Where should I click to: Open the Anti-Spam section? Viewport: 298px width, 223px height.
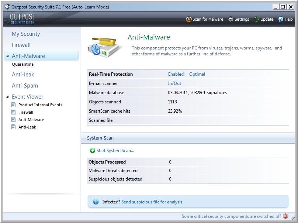point(25,86)
